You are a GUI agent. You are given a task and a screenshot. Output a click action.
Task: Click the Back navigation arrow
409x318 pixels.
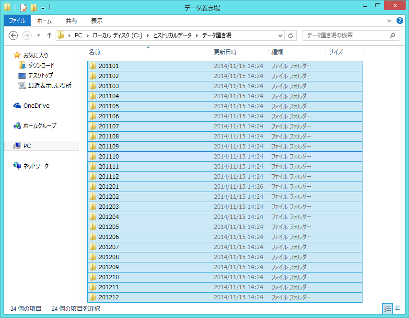[x=13, y=35]
